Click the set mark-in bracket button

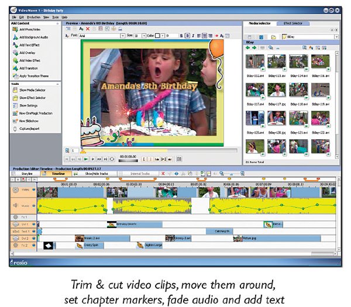[x=144, y=159]
